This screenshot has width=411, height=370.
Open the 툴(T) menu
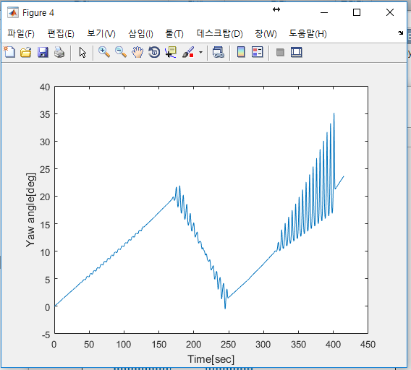click(x=174, y=33)
